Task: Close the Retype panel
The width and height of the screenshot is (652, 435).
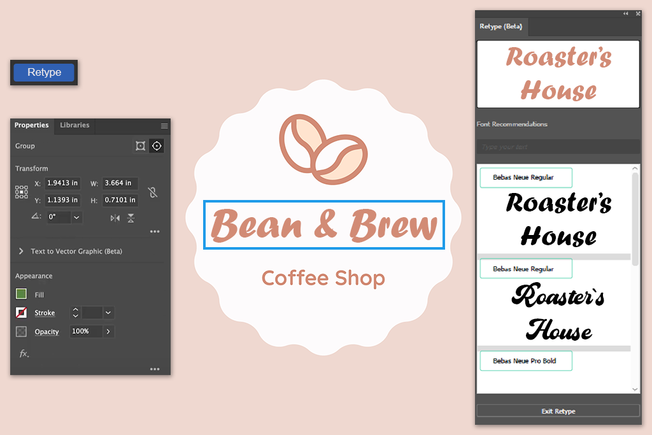Action: tap(638, 14)
